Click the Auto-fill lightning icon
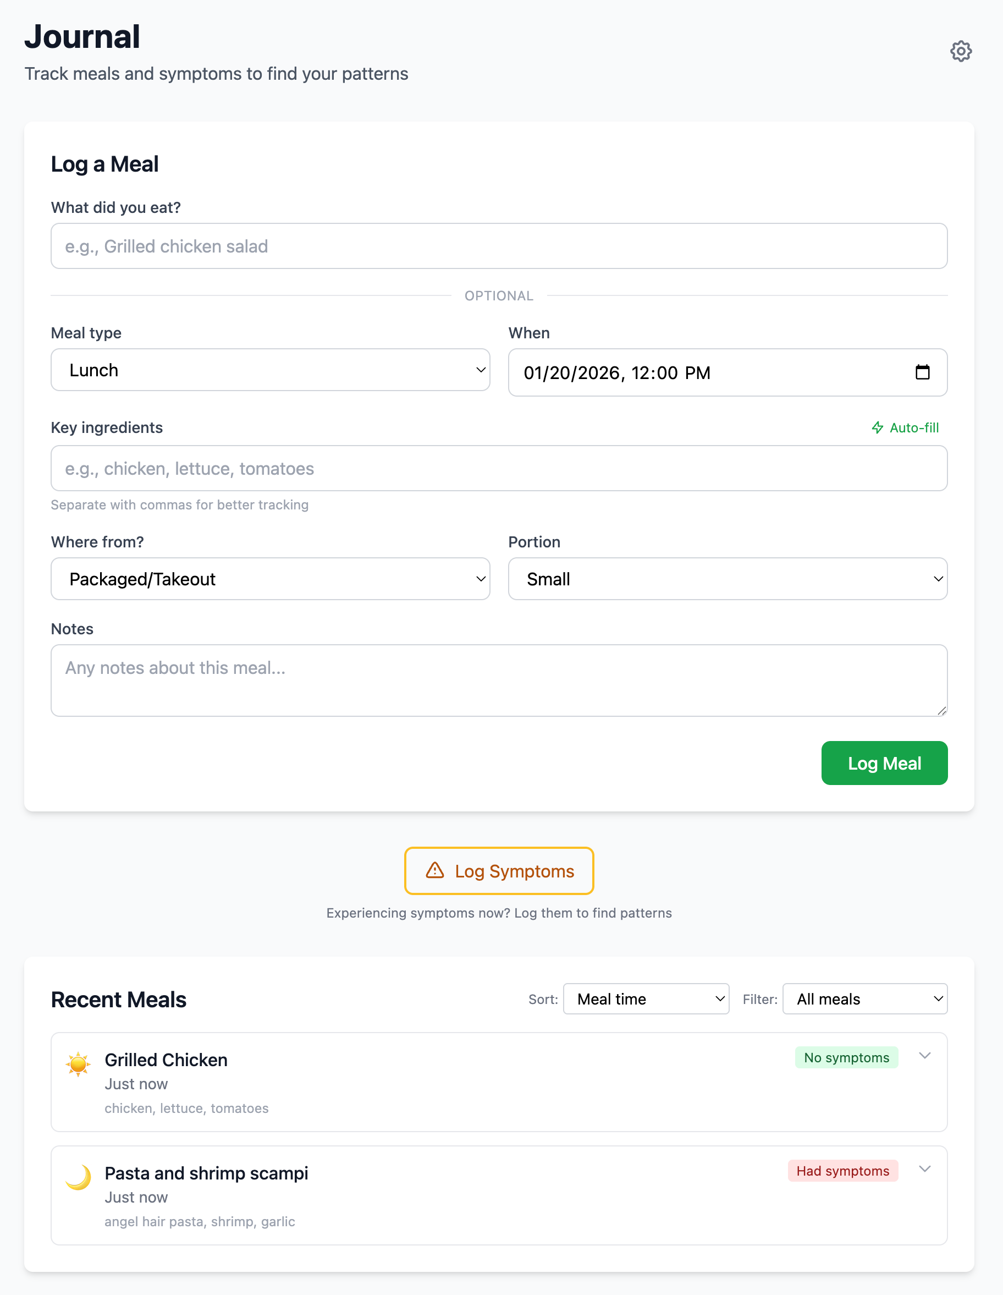Image resolution: width=1003 pixels, height=1295 pixels. 878,427
